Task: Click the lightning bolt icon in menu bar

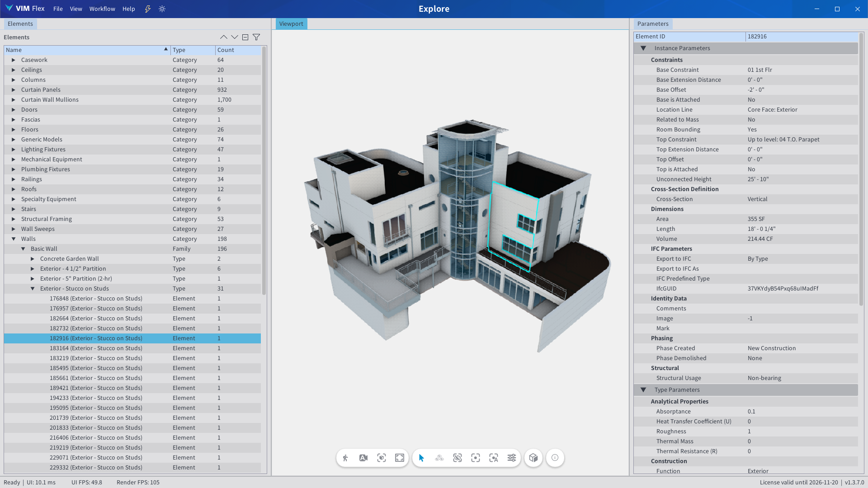Action: pos(148,9)
